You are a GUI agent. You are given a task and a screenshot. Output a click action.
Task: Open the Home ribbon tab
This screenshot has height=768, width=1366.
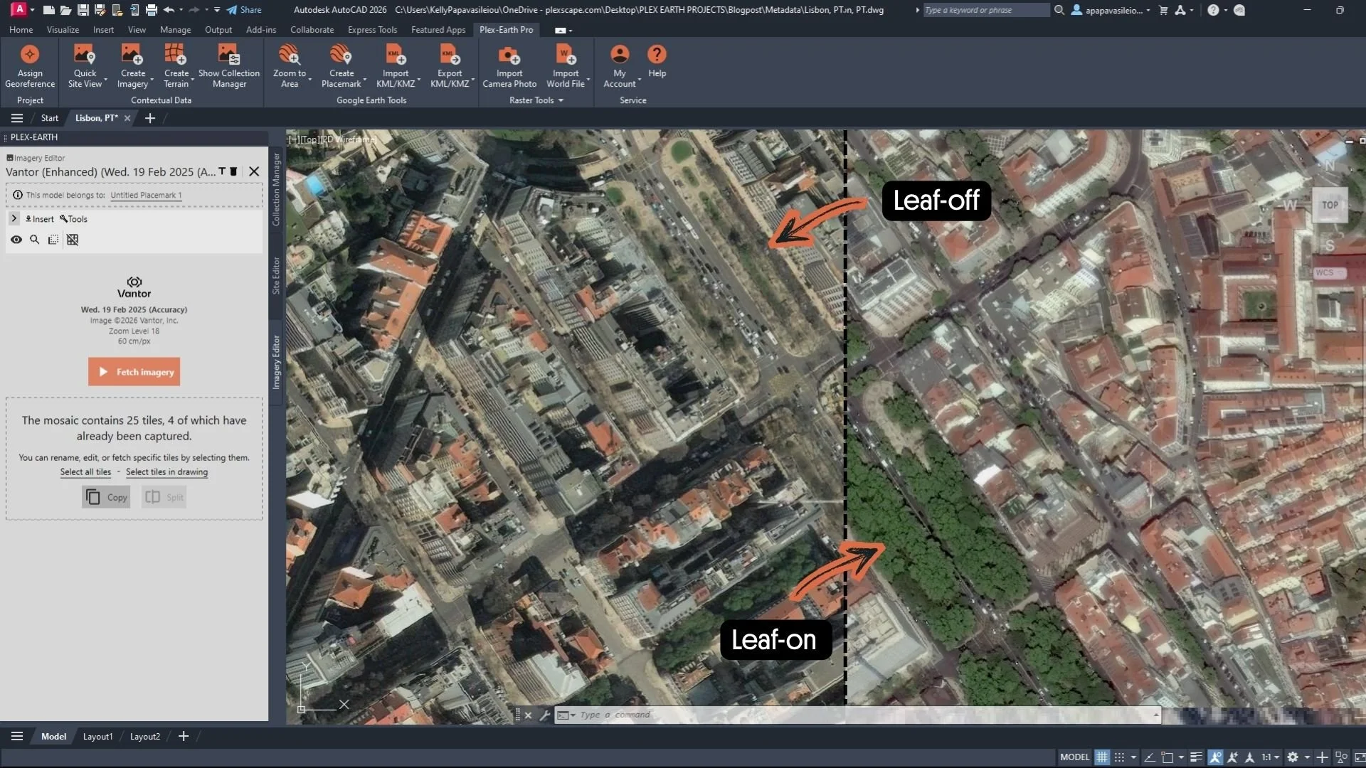pyautogui.click(x=21, y=30)
